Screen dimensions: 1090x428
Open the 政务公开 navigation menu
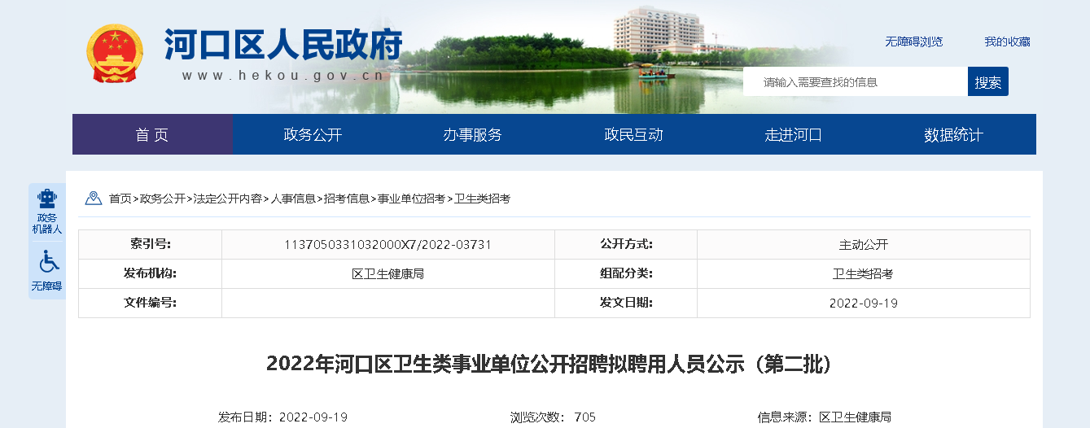[x=313, y=135]
